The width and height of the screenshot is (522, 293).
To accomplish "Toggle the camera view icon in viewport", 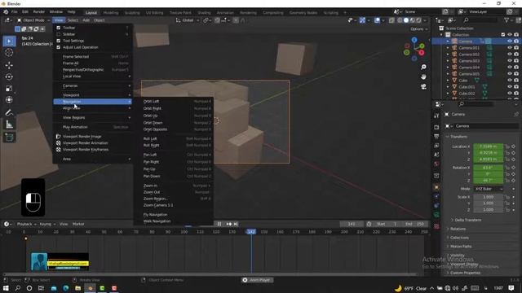I will [423, 87].
